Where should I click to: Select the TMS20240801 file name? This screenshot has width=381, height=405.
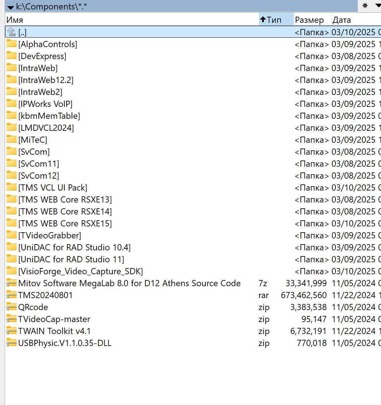[x=46, y=295]
